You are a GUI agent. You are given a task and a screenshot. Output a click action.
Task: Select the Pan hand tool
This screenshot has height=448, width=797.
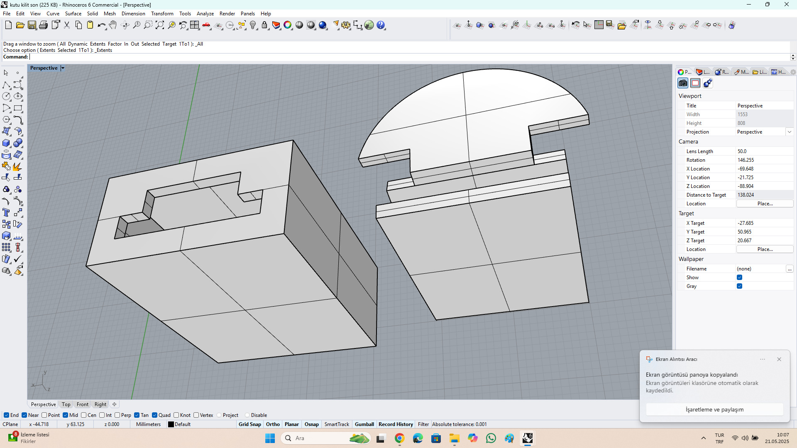(x=113, y=25)
